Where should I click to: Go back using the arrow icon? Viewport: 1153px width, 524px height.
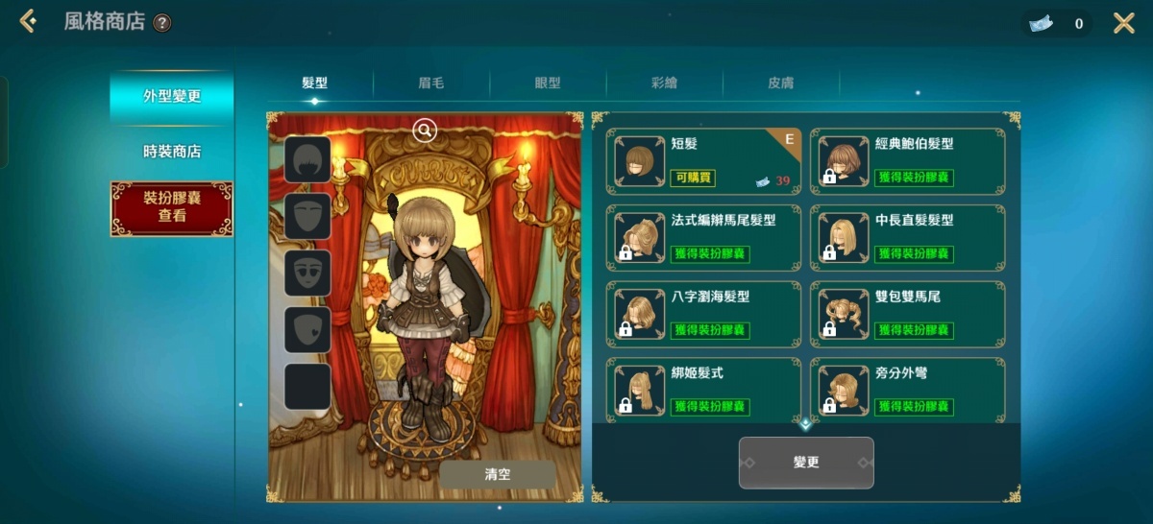pyautogui.click(x=28, y=21)
